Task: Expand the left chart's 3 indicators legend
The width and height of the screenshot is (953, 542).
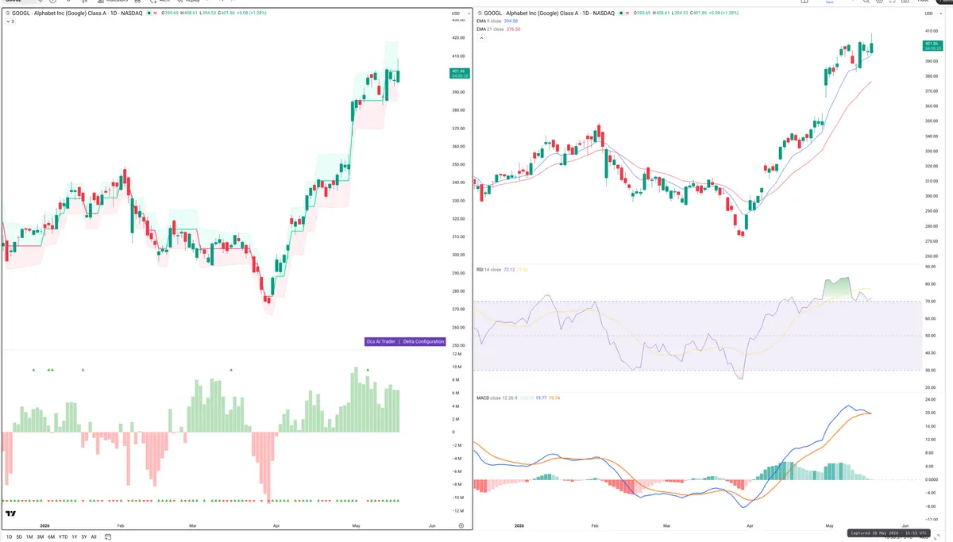Action: (10, 21)
